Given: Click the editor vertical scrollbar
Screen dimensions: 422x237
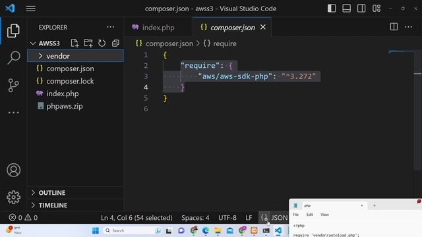Looking at the screenshot, I should (x=417, y=110).
